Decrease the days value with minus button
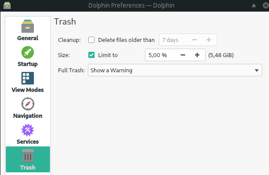Viewport: 269px width, 175px height. [195, 40]
